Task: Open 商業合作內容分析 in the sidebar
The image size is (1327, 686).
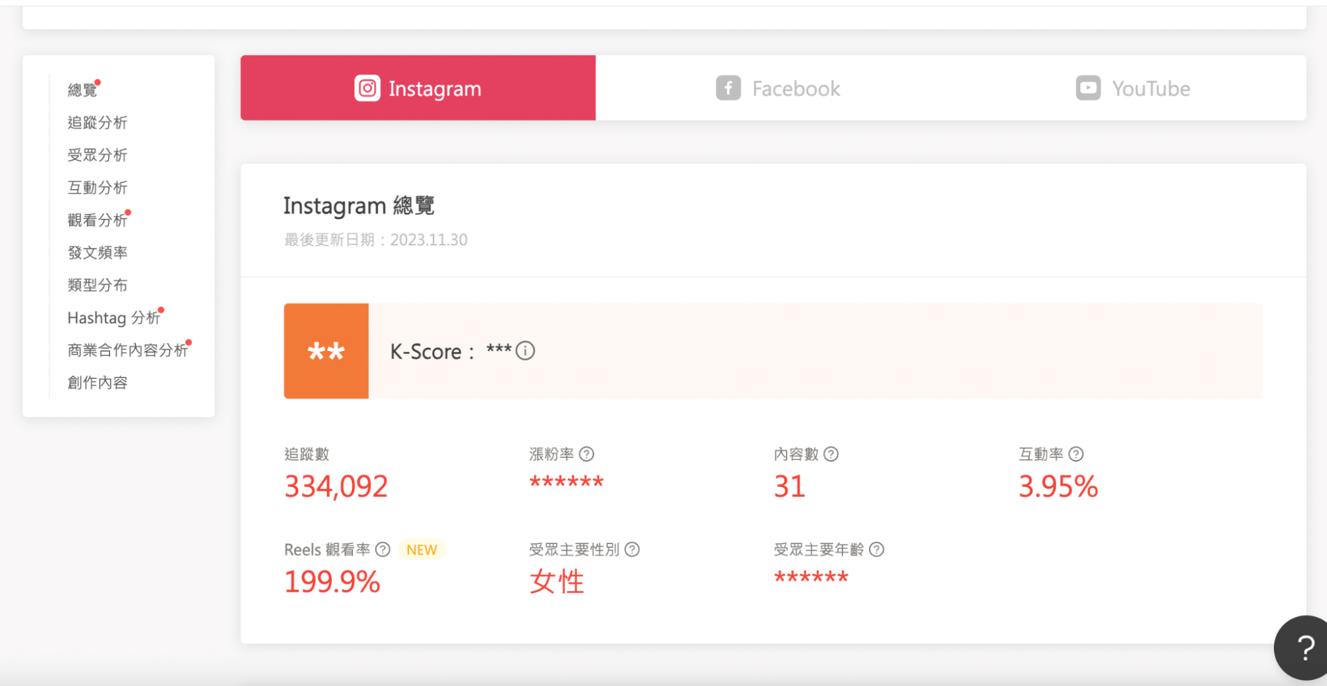Action: click(128, 350)
